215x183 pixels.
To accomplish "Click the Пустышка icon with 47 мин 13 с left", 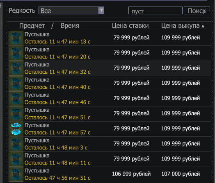I will coord(16,38).
